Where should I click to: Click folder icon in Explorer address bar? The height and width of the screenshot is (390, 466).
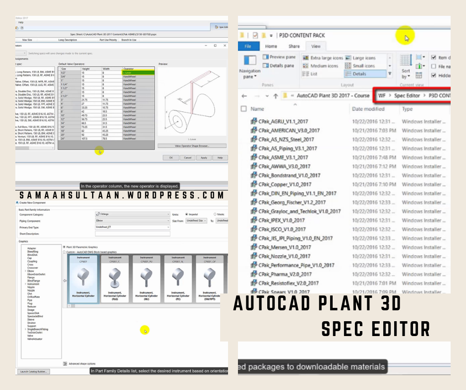coord(286,96)
